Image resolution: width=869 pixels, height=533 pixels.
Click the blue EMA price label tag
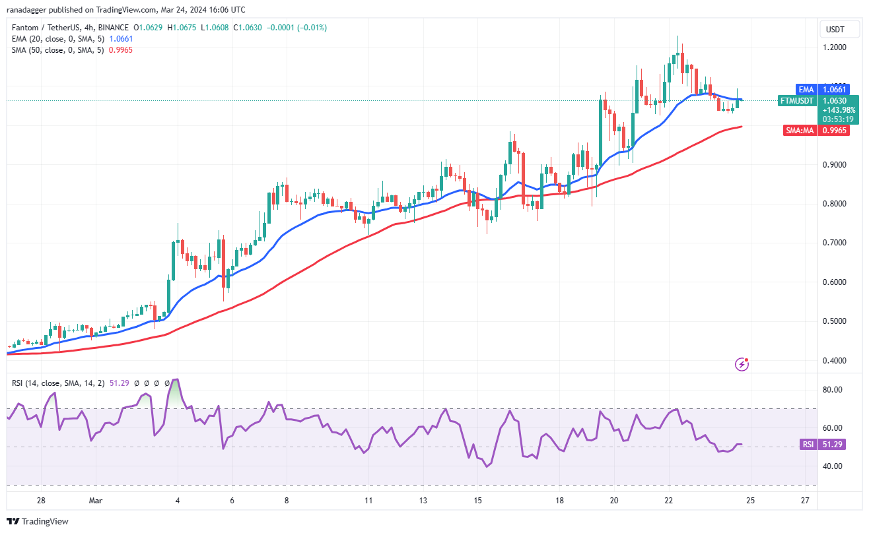804,89
